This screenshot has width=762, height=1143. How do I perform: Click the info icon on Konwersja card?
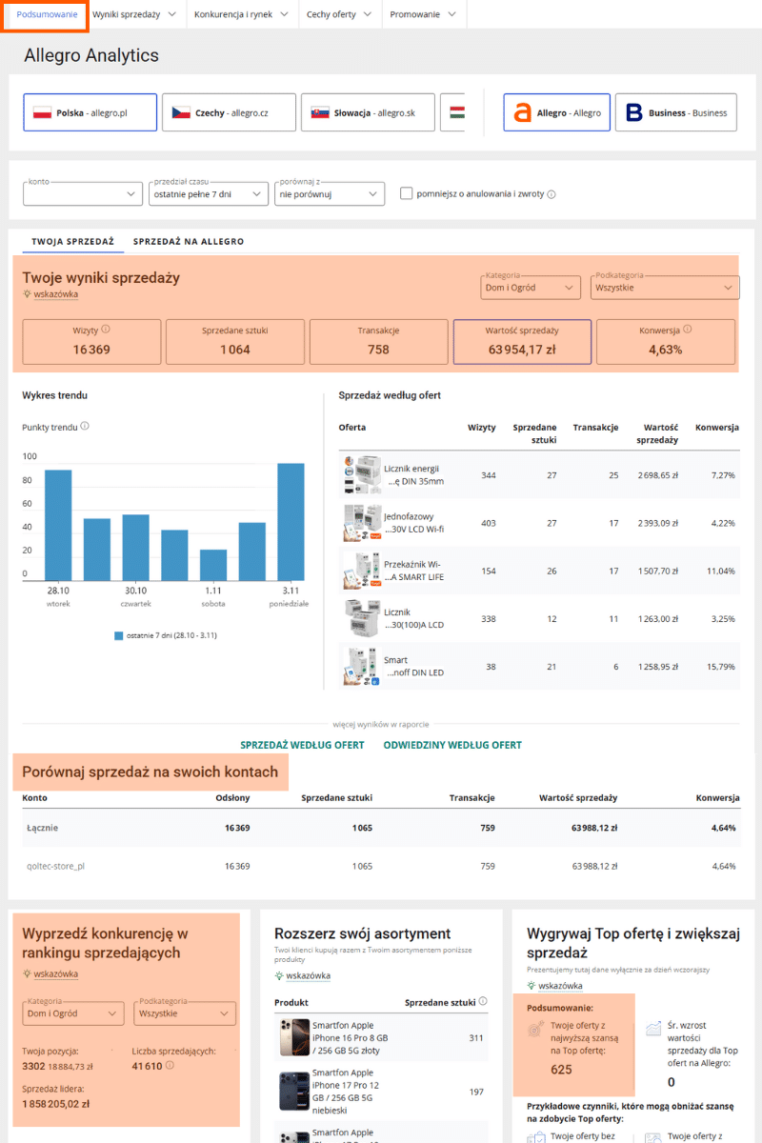[x=687, y=331]
